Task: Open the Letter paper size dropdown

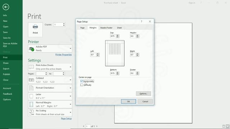Action: tap(50, 96)
